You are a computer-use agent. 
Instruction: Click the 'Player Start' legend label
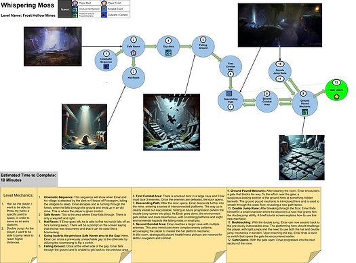(x=85, y=3)
